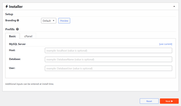The height and width of the screenshot is (106, 181).
Task: Switch to the cPanel tab
Action: pos(28,36)
